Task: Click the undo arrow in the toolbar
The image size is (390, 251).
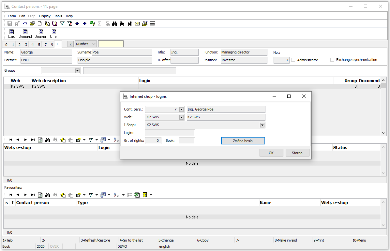Action: 25,23
